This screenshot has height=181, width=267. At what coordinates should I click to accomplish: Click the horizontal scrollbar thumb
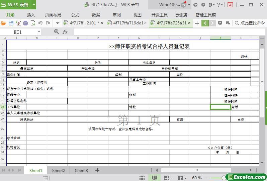196,170
